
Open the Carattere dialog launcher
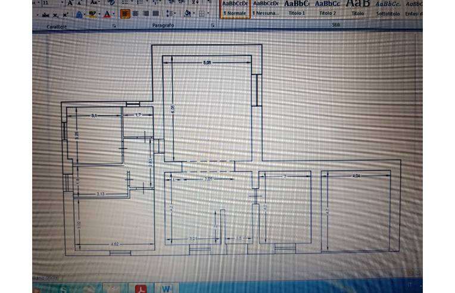[114, 27]
